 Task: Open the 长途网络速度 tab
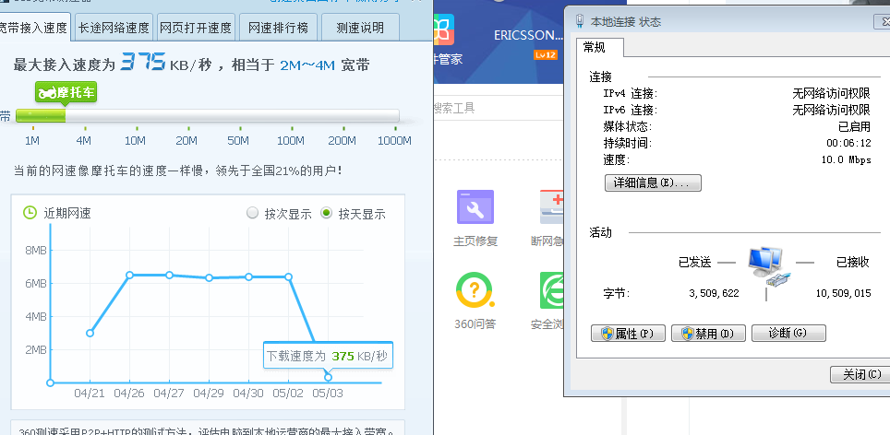pyautogui.click(x=114, y=28)
